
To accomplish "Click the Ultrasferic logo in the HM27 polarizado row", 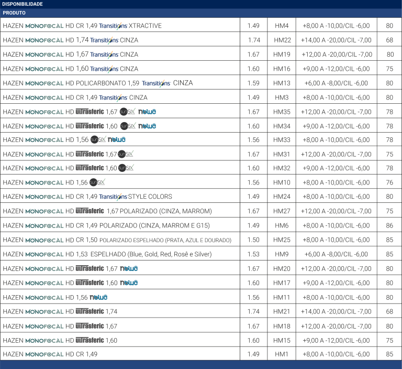I will [x=90, y=211].
